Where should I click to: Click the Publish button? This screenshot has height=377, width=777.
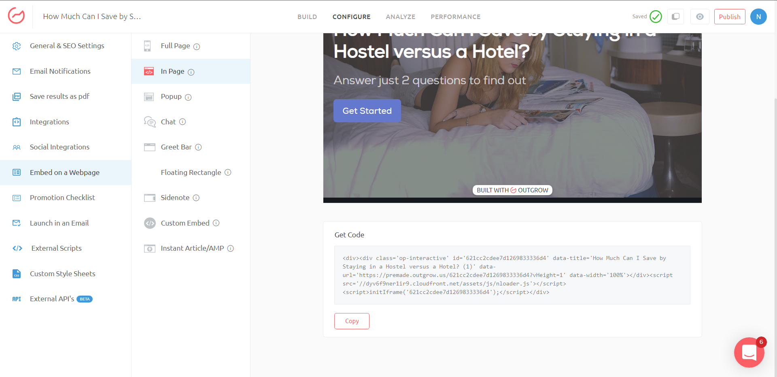(730, 17)
